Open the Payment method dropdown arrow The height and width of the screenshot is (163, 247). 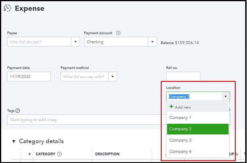tap(113, 76)
